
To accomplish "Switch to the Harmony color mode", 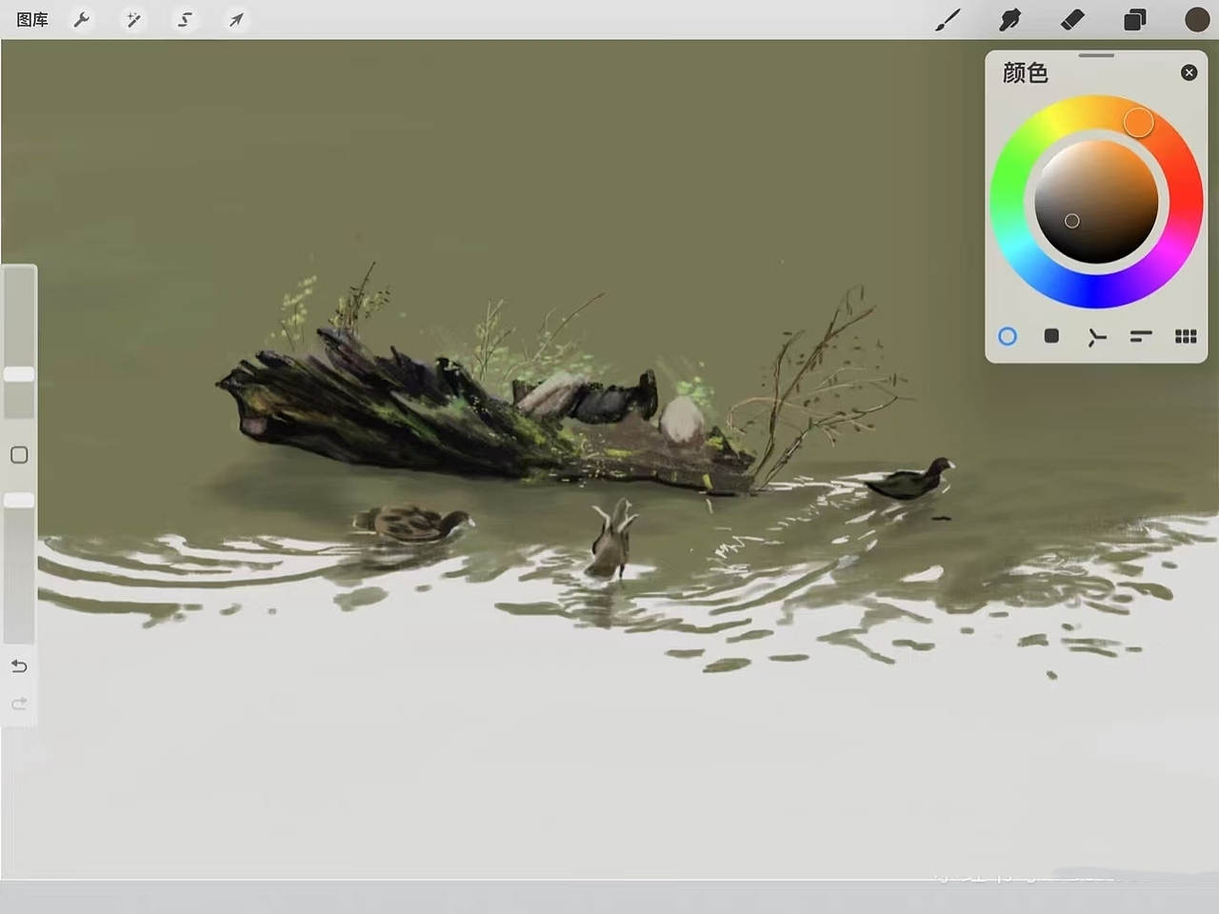I will click(x=1097, y=337).
